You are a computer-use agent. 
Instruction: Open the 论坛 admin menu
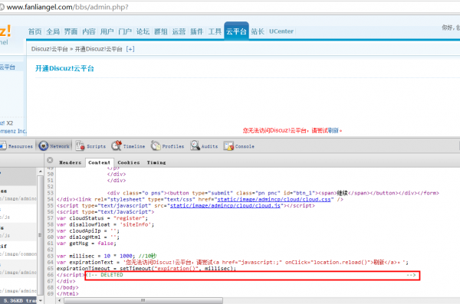pyautogui.click(x=143, y=31)
